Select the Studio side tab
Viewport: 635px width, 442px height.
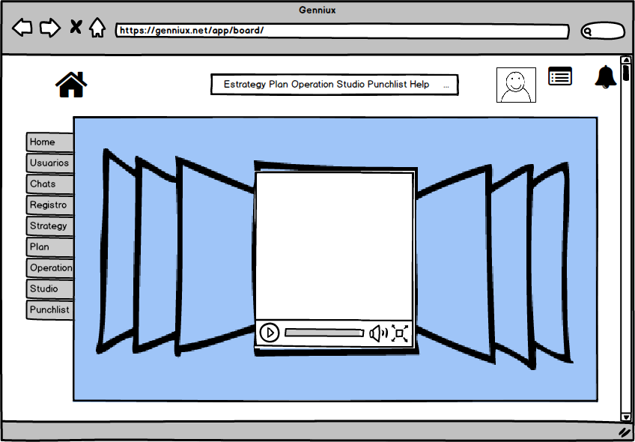50,289
